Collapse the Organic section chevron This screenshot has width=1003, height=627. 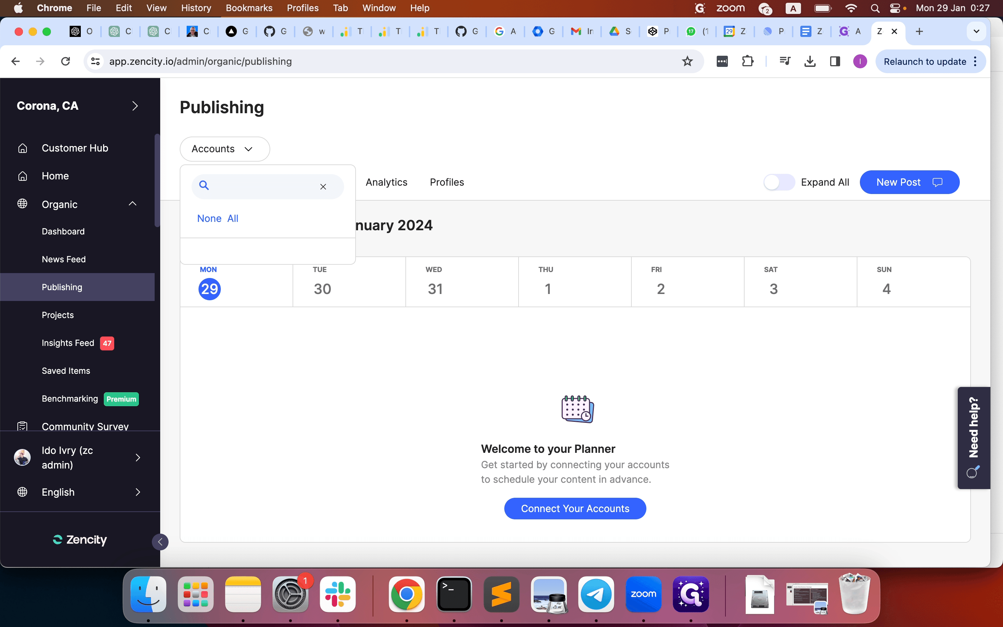[133, 204]
